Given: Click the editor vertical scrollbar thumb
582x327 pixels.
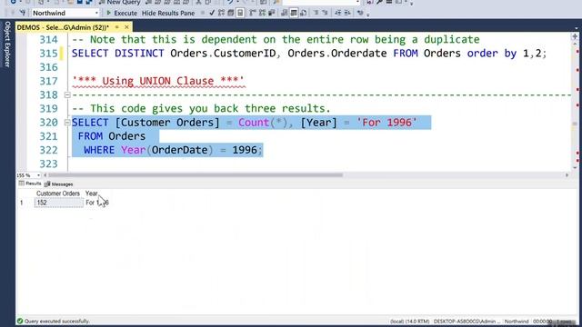Looking at the screenshot, I should coord(575,124).
